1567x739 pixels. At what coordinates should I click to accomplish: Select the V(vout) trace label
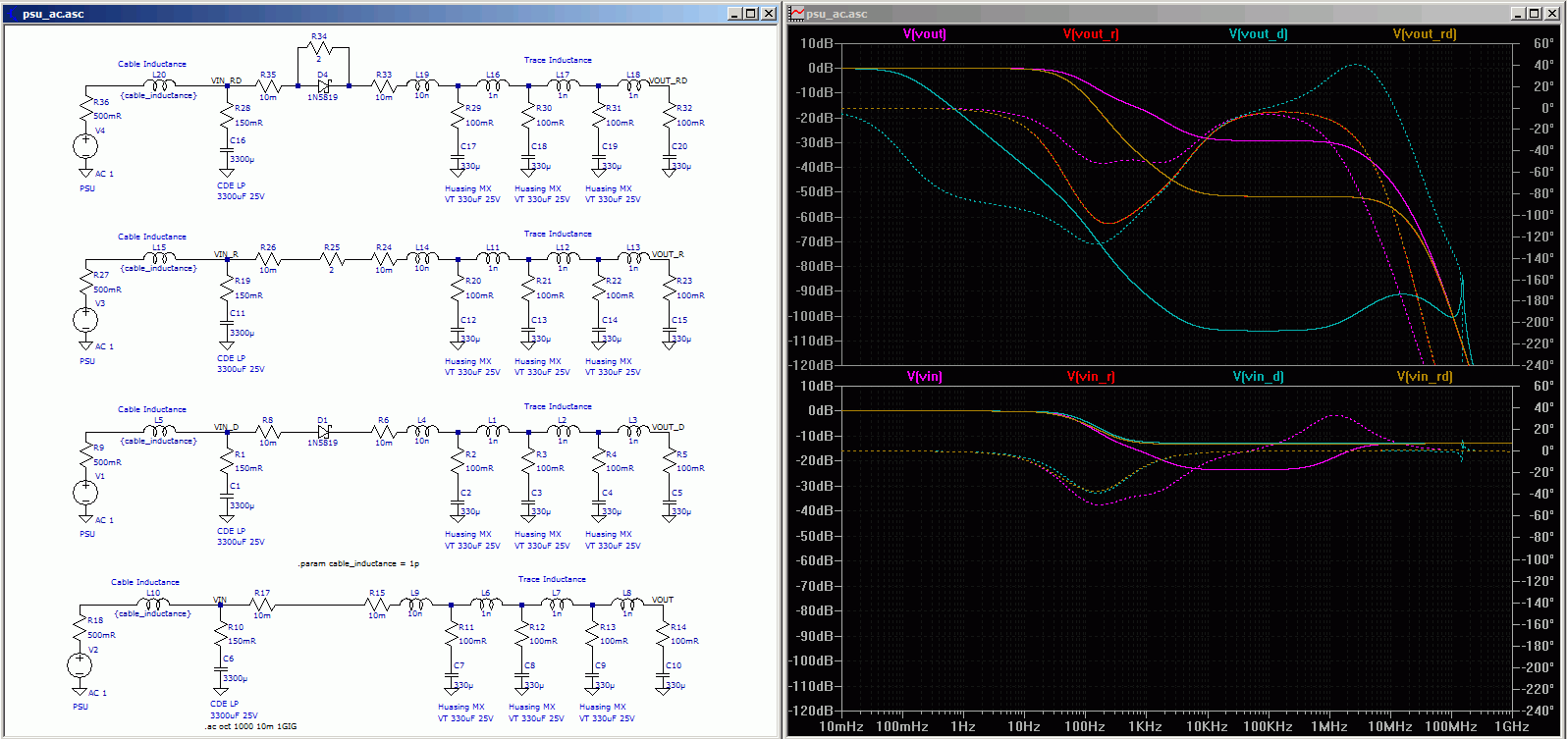coord(925,34)
